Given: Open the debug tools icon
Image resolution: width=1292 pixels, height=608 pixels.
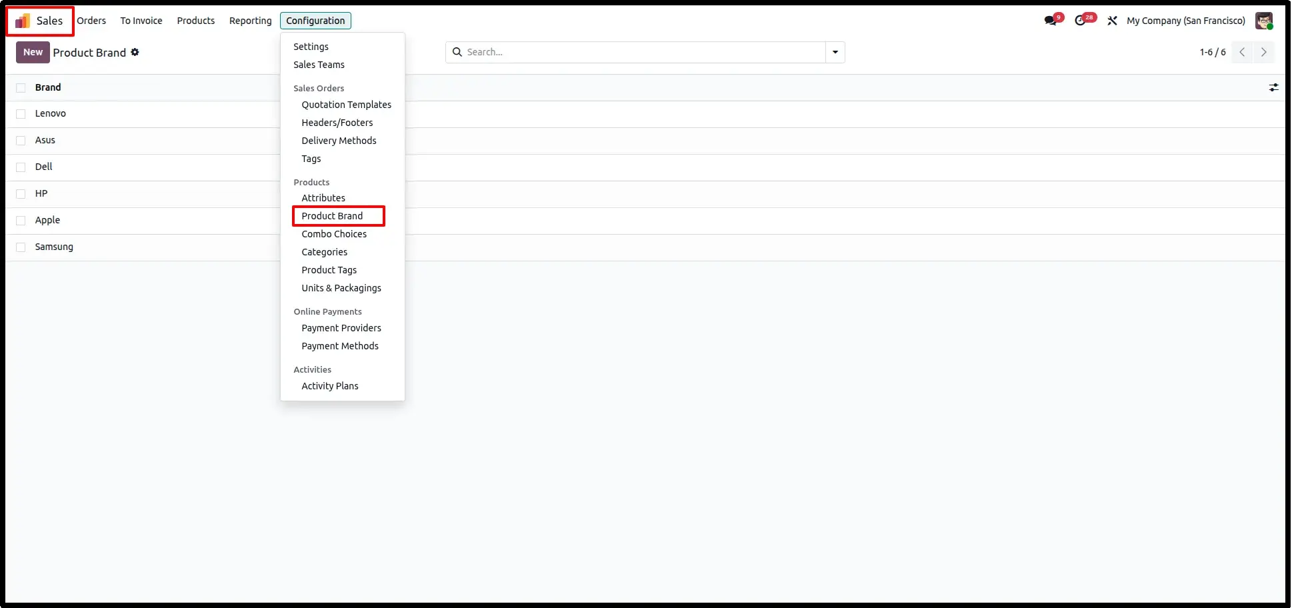Looking at the screenshot, I should click(x=1112, y=21).
